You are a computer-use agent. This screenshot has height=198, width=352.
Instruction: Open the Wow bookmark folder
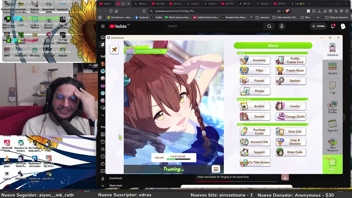[x=306, y=17]
